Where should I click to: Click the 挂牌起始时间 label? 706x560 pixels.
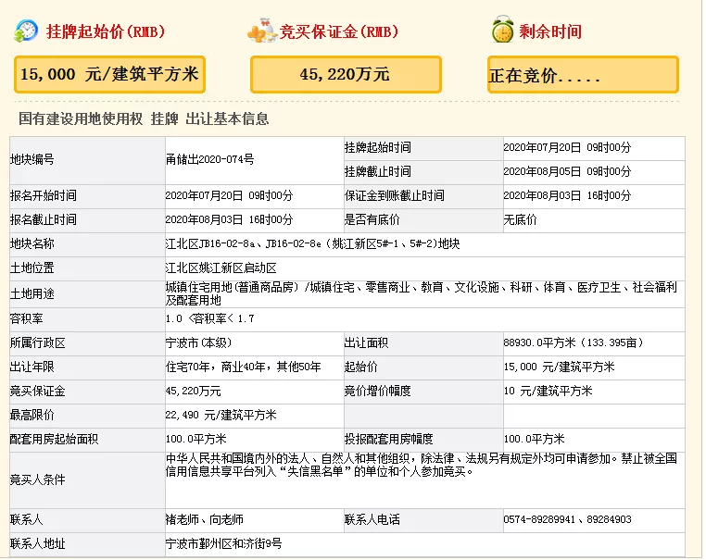coord(378,147)
